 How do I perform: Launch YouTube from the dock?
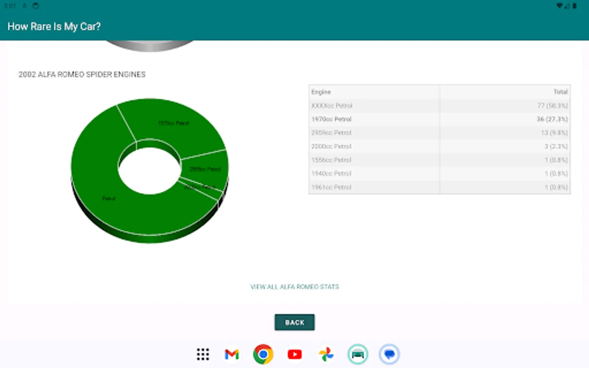point(294,354)
